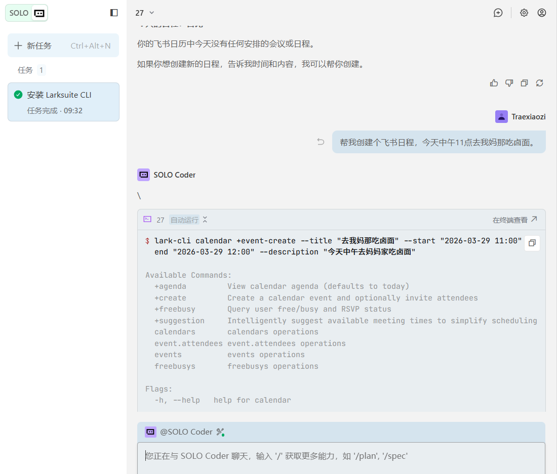557x474 pixels.
Task: Open the user account profile icon
Action: tap(542, 13)
